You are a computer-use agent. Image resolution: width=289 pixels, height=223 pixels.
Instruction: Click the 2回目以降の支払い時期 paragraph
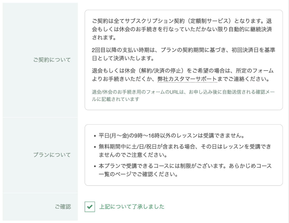click(x=183, y=54)
